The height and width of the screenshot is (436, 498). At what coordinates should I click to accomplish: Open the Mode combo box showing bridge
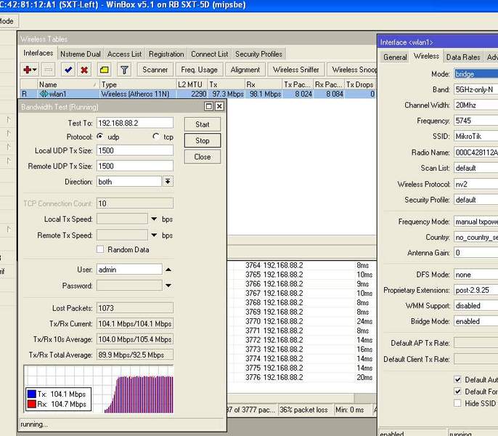pyautogui.click(x=475, y=74)
